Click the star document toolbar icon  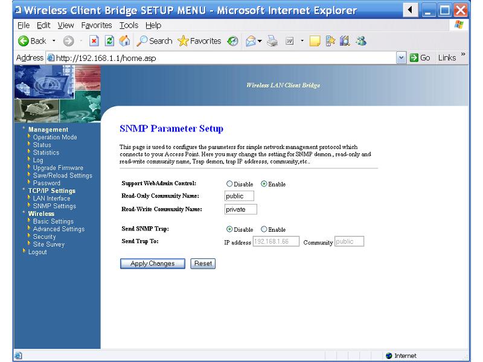point(330,41)
